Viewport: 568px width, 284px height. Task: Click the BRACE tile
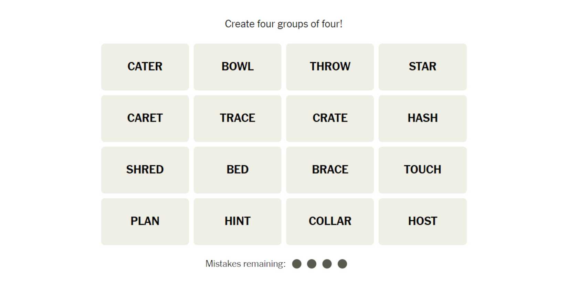tap(330, 170)
